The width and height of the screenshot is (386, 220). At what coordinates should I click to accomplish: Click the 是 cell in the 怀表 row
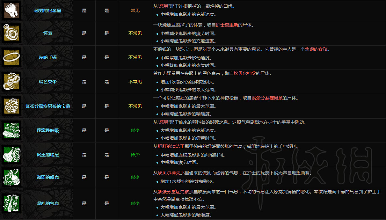coord(84,33)
